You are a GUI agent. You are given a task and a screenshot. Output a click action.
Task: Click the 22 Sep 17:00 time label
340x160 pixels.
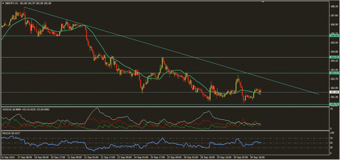point(107,157)
